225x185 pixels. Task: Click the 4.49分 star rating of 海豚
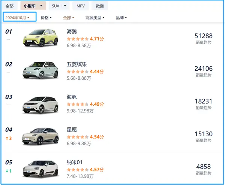click(85, 104)
